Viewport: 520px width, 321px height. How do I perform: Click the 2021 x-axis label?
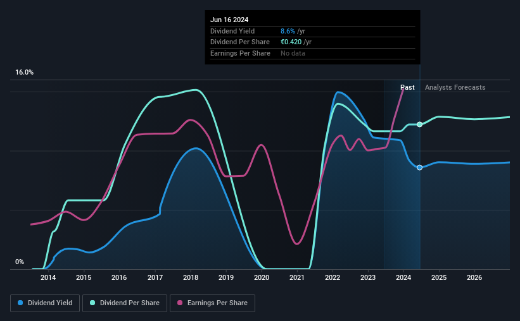click(x=297, y=277)
